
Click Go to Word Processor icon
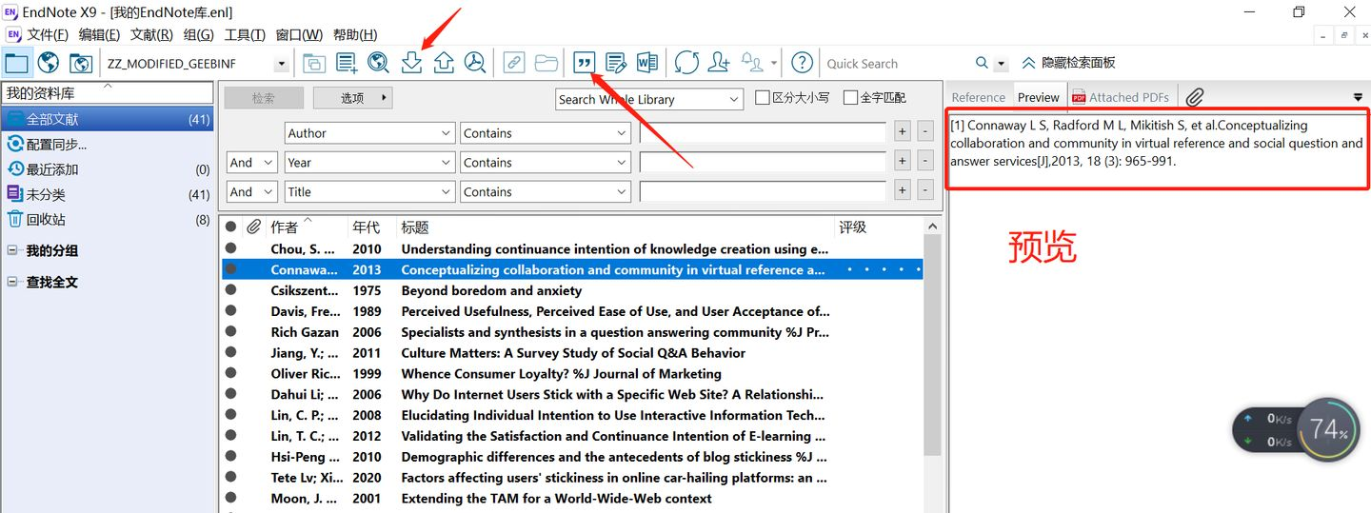647,63
